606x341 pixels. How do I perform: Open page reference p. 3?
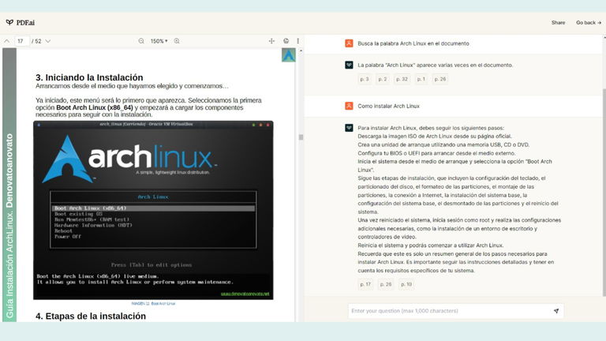point(365,79)
